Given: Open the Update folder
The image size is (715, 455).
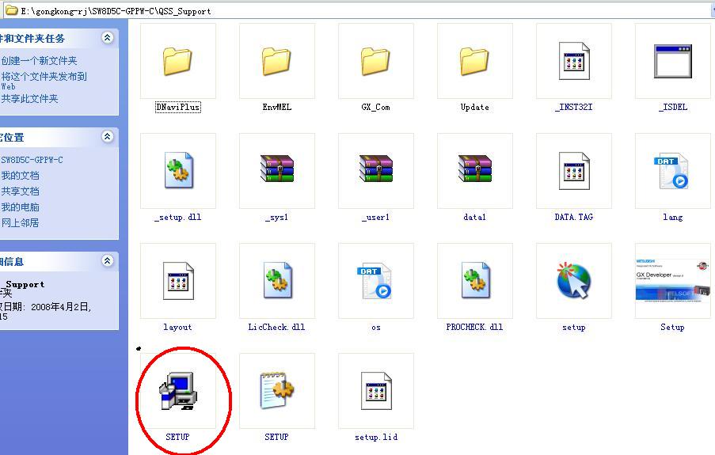Looking at the screenshot, I should [x=474, y=62].
